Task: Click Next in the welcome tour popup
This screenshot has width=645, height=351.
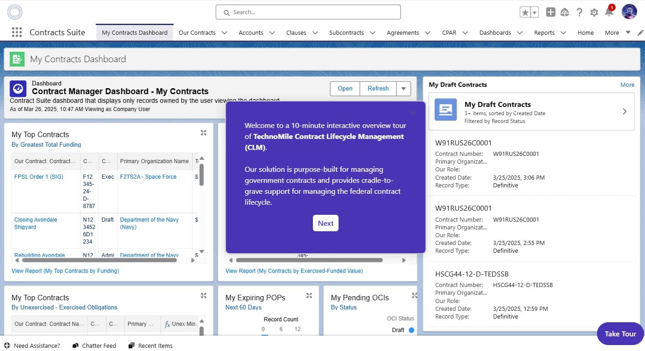Action: coord(326,223)
